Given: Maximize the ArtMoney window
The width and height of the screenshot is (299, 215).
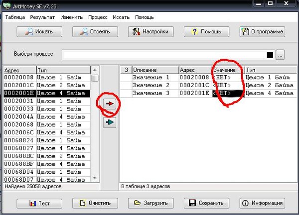Looking at the screenshot, I should [270, 3].
